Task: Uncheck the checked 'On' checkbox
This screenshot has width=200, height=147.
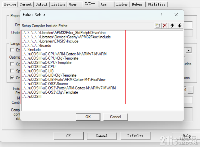Action: click(x=12, y=77)
